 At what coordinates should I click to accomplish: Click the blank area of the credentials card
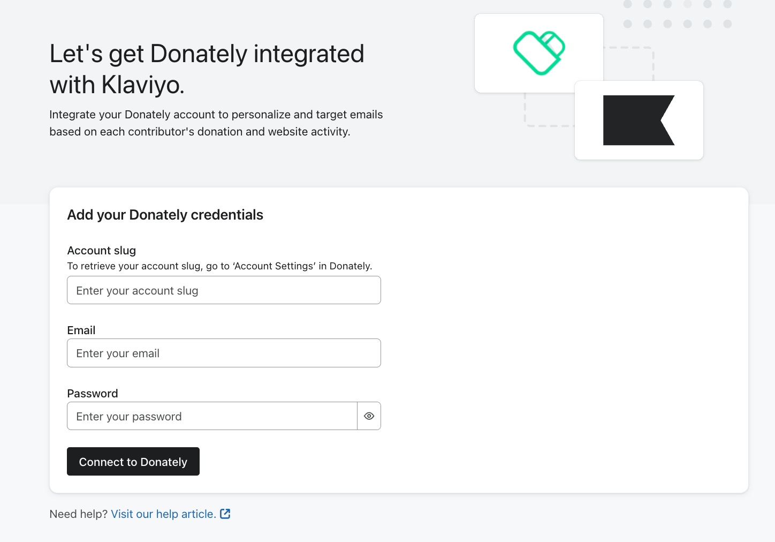pos(562,343)
